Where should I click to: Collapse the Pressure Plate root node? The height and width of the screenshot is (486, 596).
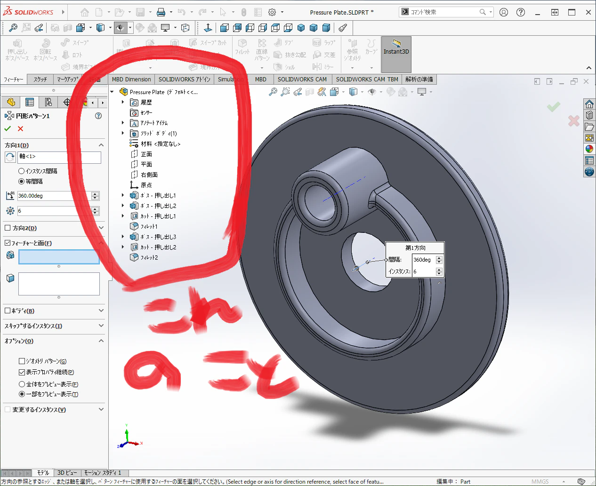tap(112, 92)
